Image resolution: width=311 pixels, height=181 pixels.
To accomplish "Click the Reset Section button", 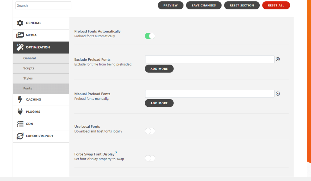I will (242, 5).
